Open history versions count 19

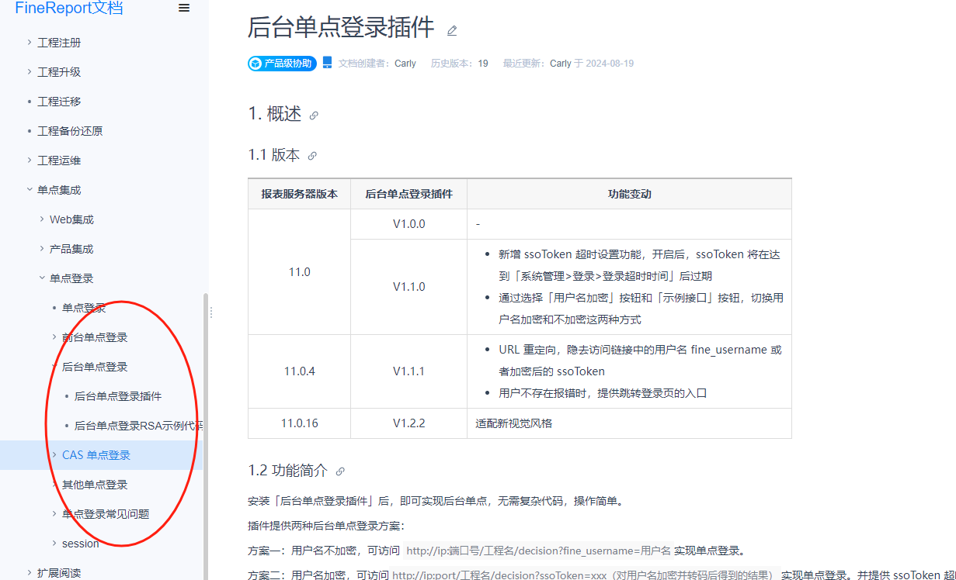(483, 64)
